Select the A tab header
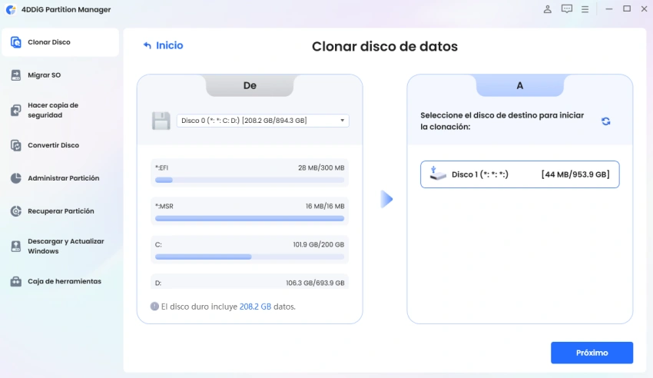The height and width of the screenshot is (378, 653). coord(520,85)
